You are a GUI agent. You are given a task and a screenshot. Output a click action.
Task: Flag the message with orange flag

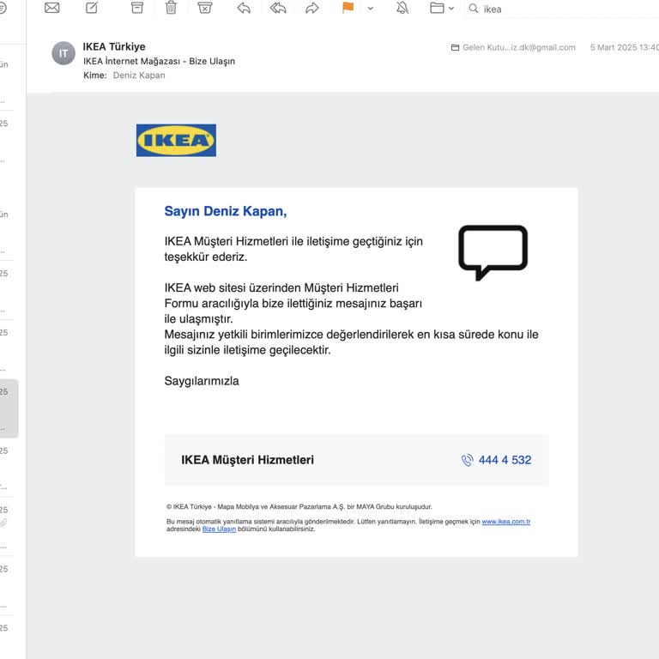coord(348,8)
